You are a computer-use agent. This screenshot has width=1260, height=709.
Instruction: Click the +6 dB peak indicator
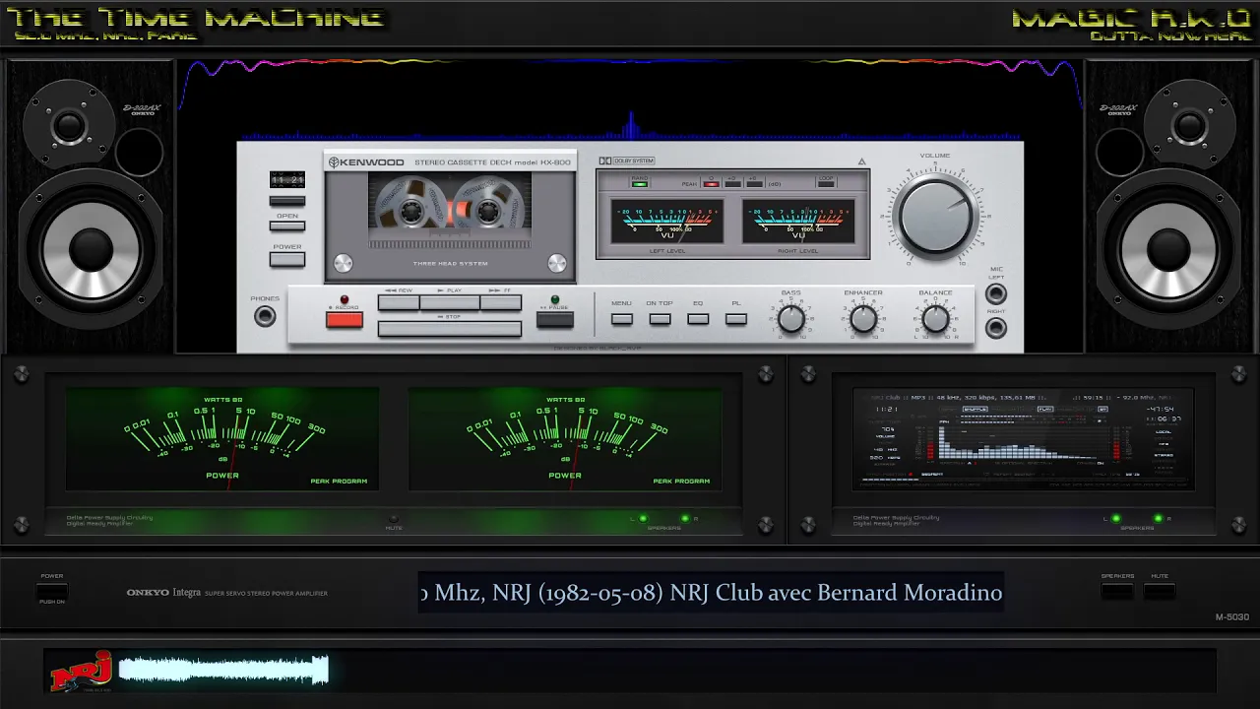[754, 183]
